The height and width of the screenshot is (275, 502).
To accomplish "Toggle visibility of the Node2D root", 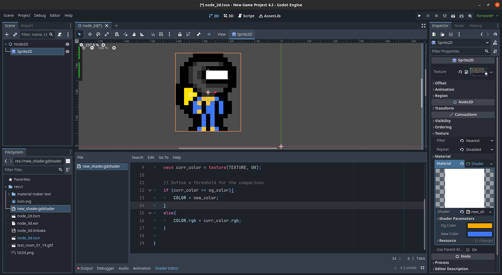I will 67,44.
